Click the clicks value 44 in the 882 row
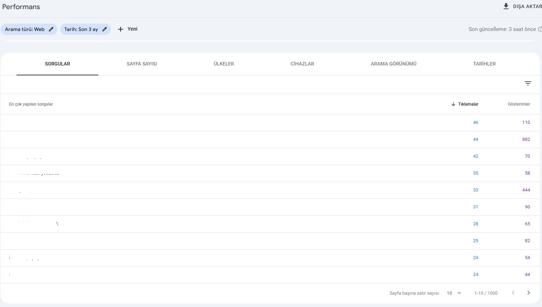The image size is (542, 307). [x=476, y=139]
